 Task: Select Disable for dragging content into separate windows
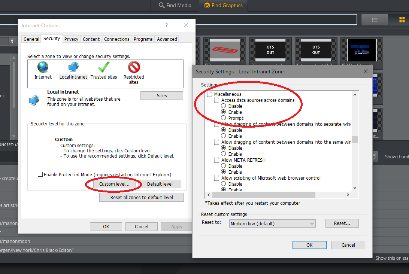[224, 130]
